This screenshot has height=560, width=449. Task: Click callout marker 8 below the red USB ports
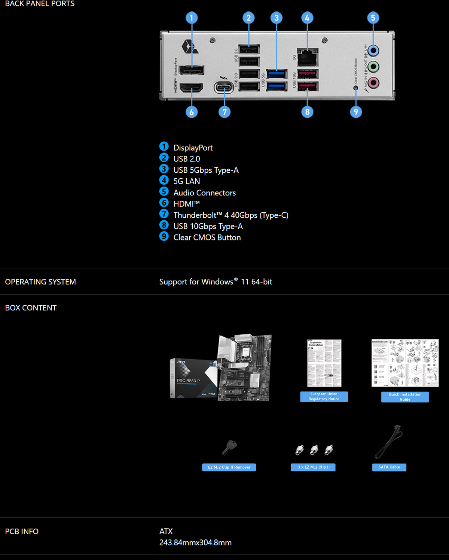(307, 112)
